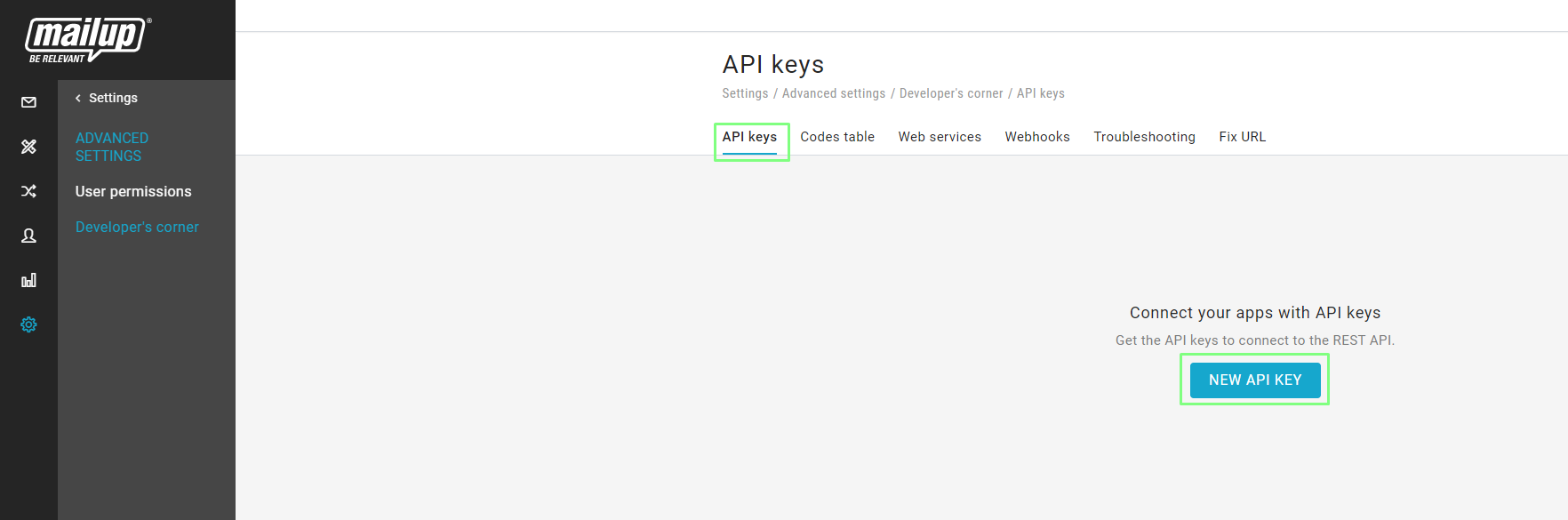The image size is (1568, 520).
Task: Open the Statistics bar chart icon
Action: tap(28, 280)
